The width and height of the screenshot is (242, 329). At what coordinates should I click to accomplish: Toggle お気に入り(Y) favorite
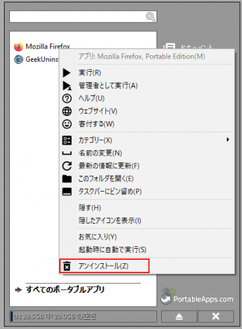tap(147, 237)
